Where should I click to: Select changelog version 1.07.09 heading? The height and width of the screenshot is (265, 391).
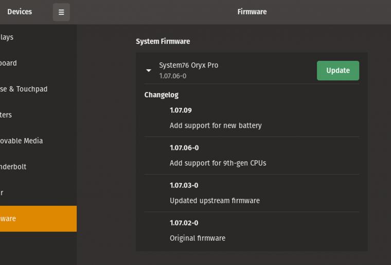point(181,110)
